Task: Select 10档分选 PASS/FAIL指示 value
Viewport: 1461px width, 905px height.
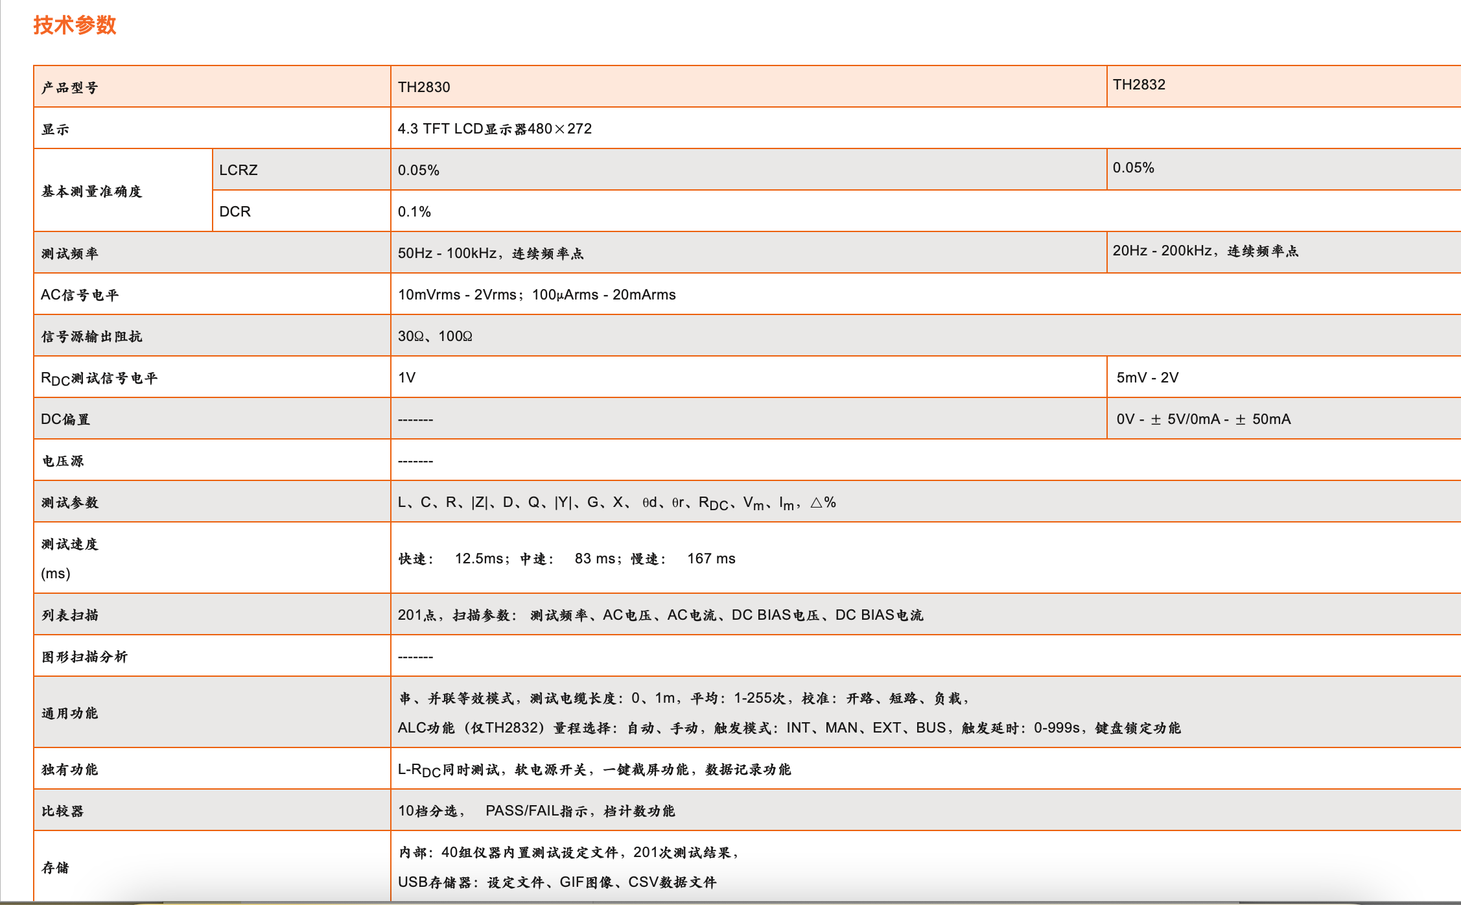Action: 537,811
